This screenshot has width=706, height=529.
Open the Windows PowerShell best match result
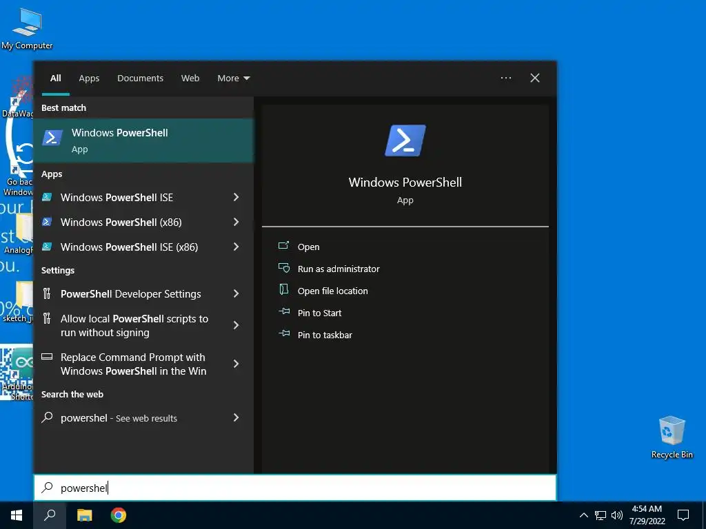click(143, 141)
